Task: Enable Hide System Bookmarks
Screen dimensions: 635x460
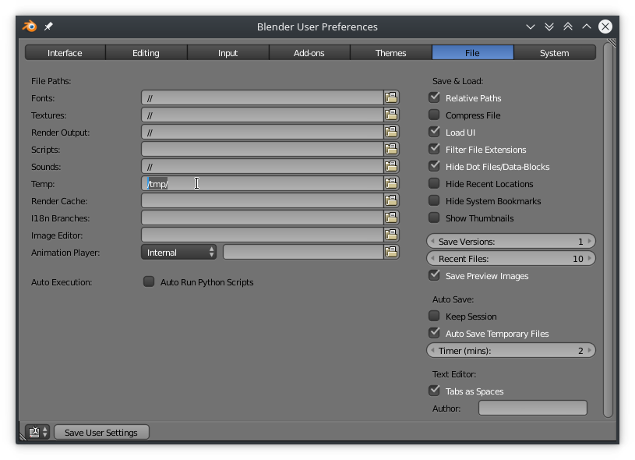Action: pyautogui.click(x=434, y=200)
